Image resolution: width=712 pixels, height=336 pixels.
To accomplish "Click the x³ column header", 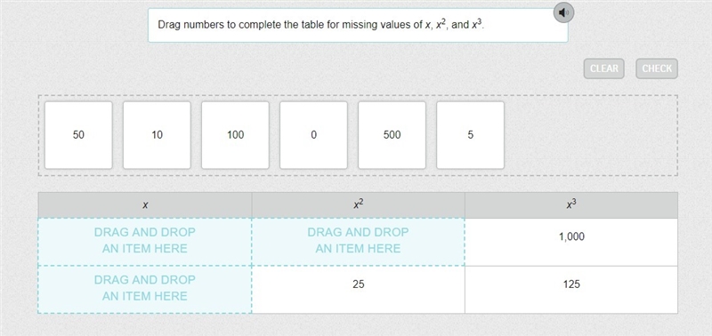I will point(571,205).
